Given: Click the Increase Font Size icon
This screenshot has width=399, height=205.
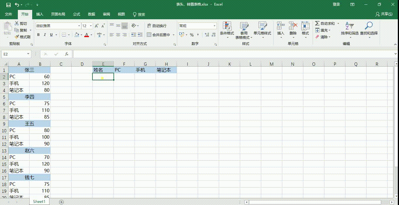Looking at the screenshot, I should tap(97, 26).
